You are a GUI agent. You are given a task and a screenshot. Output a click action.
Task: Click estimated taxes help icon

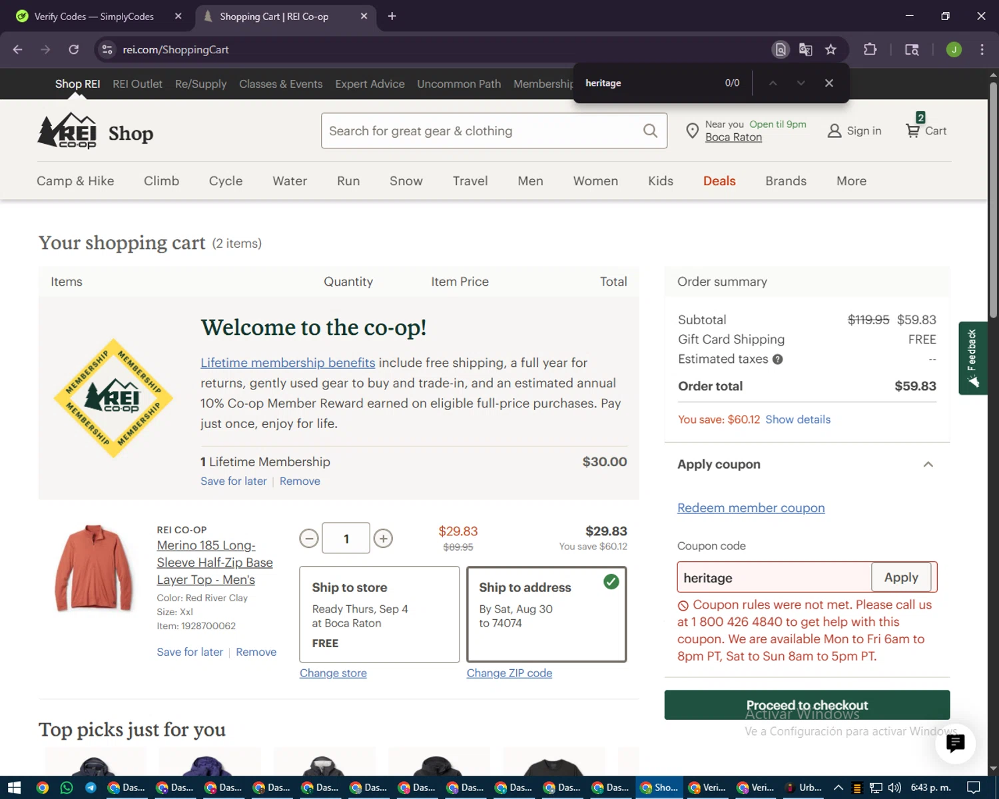pyautogui.click(x=777, y=360)
